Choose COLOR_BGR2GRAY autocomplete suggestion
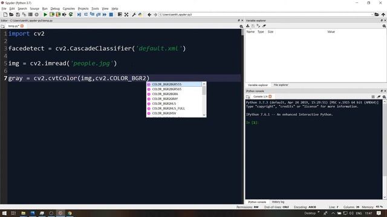Viewport: 387px width, 217px height. pos(174,99)
